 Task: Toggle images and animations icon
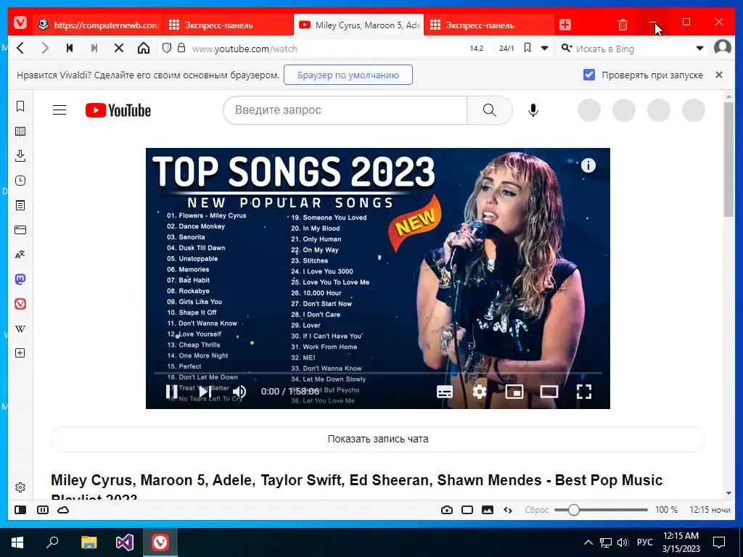pos(488,510)
